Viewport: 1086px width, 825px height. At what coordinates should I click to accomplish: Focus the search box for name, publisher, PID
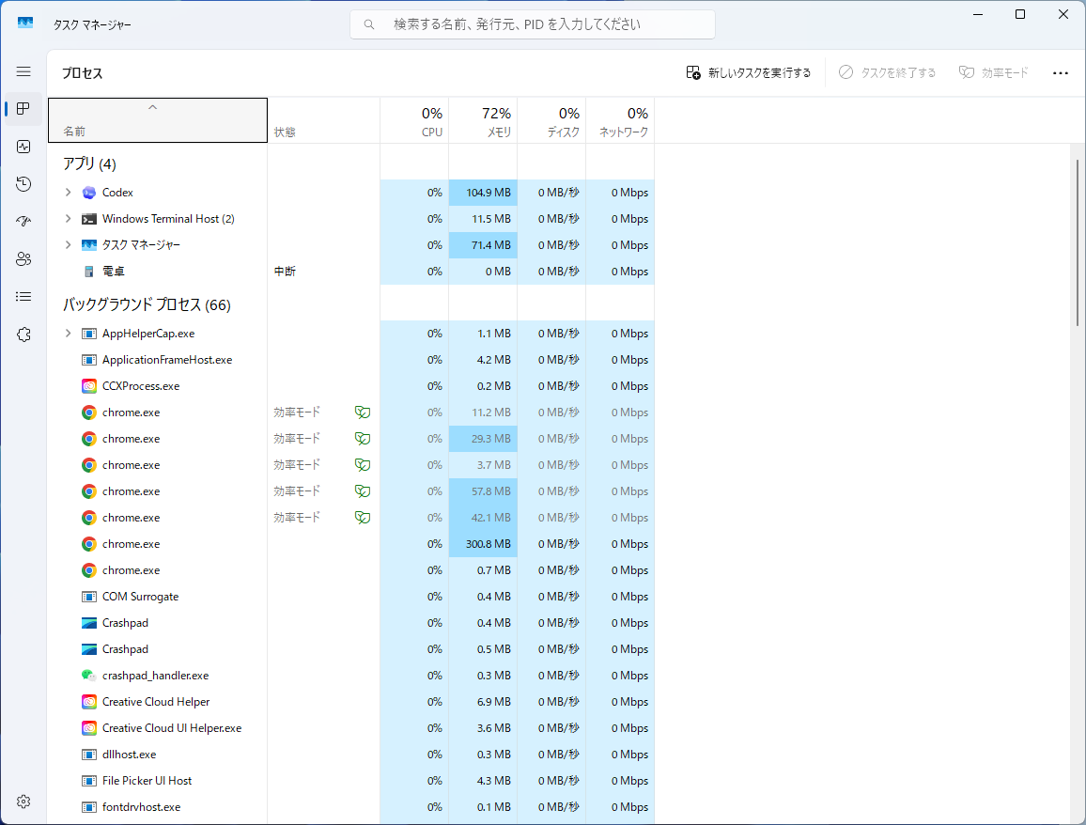pos(533,24)
